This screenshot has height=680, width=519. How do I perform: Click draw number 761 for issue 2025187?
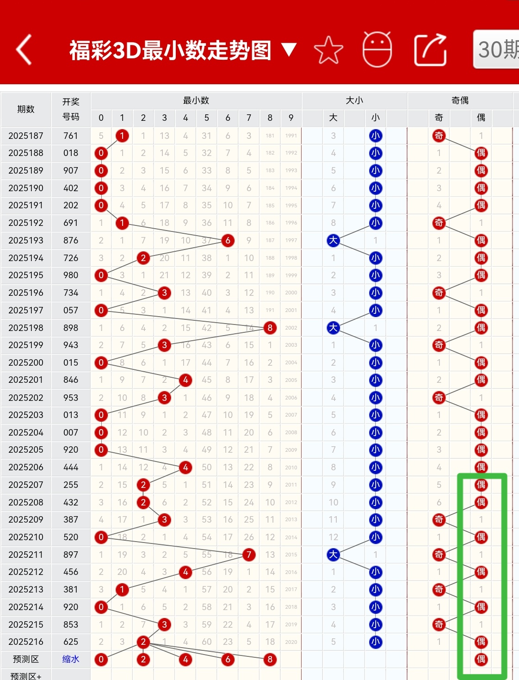(x=71, y=136)
